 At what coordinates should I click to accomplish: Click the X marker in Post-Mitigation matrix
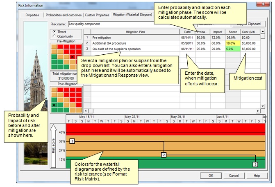point(54,105)
